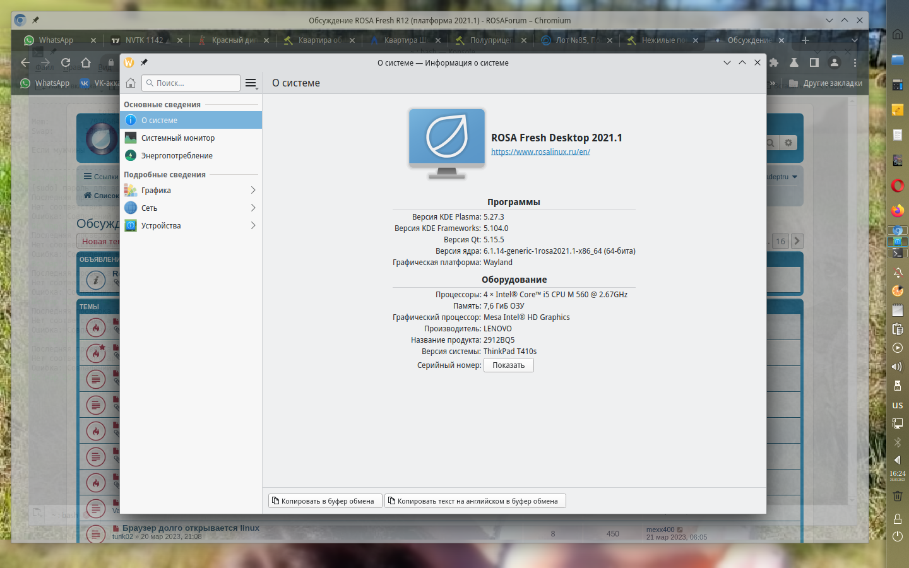The image size is (909, 568).
Task: Click the next-page arrow in forum pagination
Action: point(797,241)
